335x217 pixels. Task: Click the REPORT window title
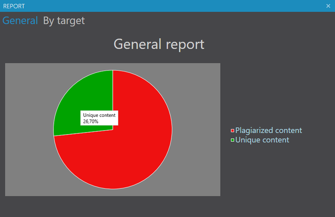[x=14, y=6]
